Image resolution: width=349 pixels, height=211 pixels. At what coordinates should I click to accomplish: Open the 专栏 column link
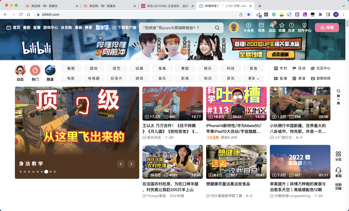(x=280, y=68)
